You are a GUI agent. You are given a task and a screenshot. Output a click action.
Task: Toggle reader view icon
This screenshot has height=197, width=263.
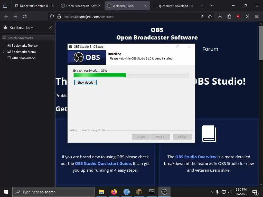click(x=203, y=16)
